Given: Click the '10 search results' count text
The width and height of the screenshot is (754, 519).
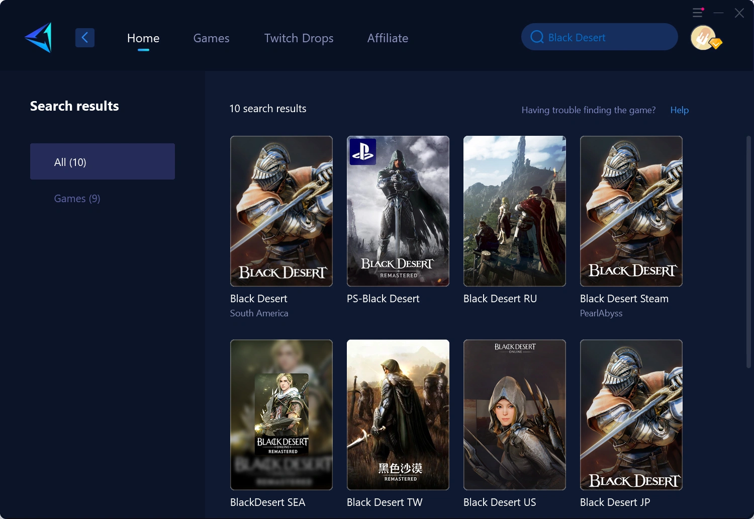Looking at the screenshot, I should pyautogui.click(x=268, y=109).
